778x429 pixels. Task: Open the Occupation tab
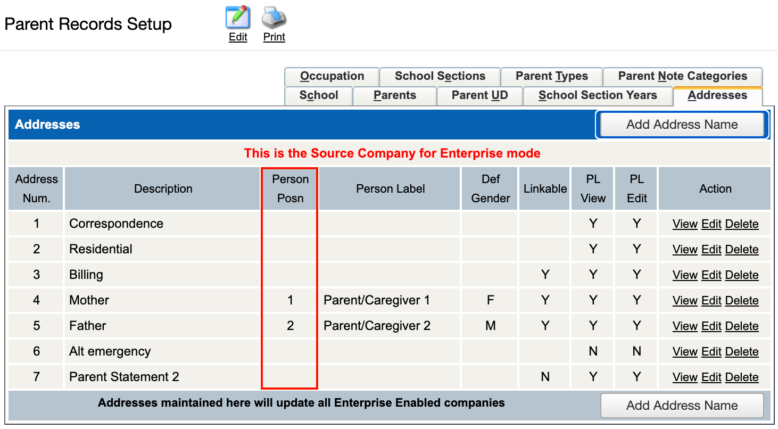coord(332,76)
